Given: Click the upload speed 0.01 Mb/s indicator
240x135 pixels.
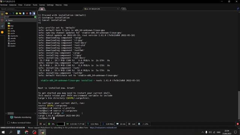Looking at the screenshot, I should 93,124.
